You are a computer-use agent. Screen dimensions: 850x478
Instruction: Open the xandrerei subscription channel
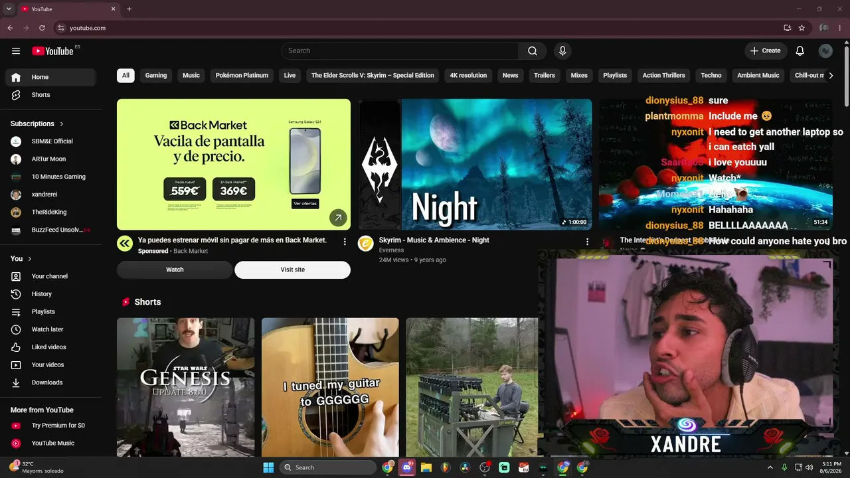click(x=50, y=195)
